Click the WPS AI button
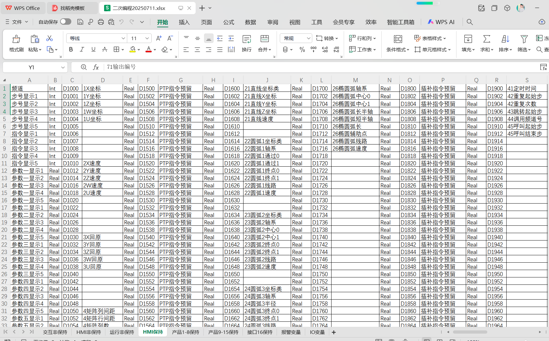 tap(441, 22)
